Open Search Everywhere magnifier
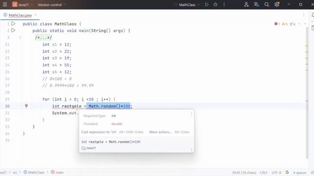Screen dimensions: 314x176 coord(266,4)
